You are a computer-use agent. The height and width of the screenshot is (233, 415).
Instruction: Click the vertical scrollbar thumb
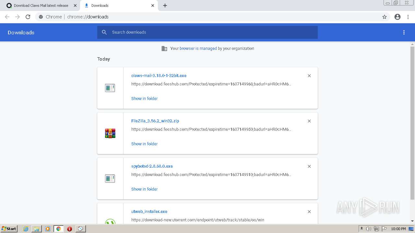coord(412,123)
